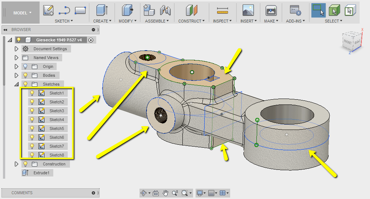Click the RIGHT face of the ViewCube
The height and width of the screenshot is (199, 370).
357,42
